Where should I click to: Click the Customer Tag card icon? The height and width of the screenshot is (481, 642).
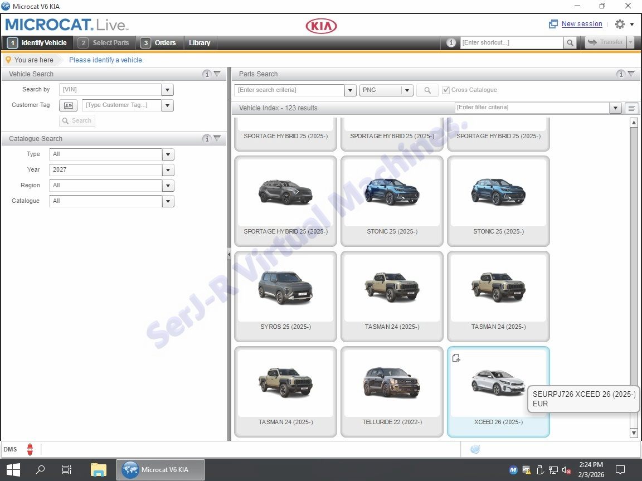click(68, 105)
